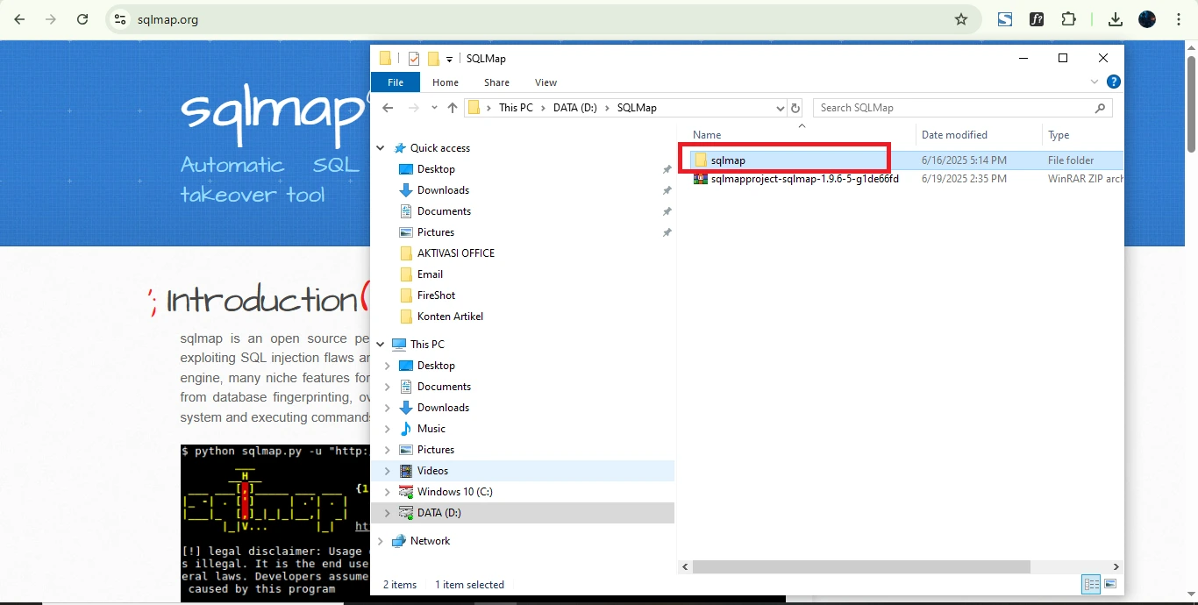Click This PC in address breadcrumb
The image size is (1198, 605).
pyautogui.click(x=516, y=108)
